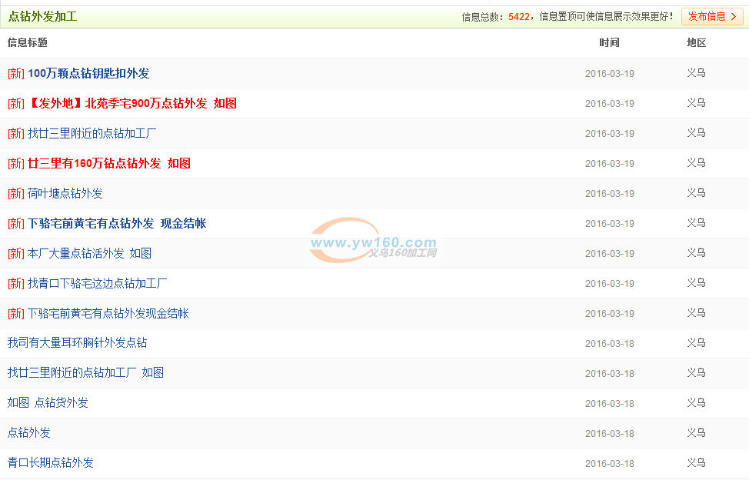749x480 pixels.
Task: Click the yw160.com watermark logo
Action: [373, 243]
